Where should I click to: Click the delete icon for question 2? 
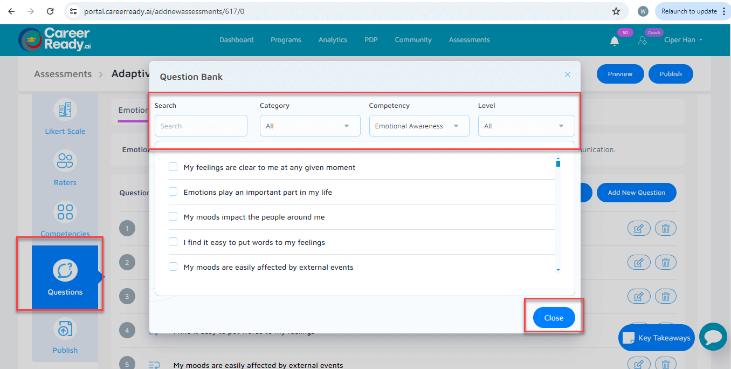(665, 262)
